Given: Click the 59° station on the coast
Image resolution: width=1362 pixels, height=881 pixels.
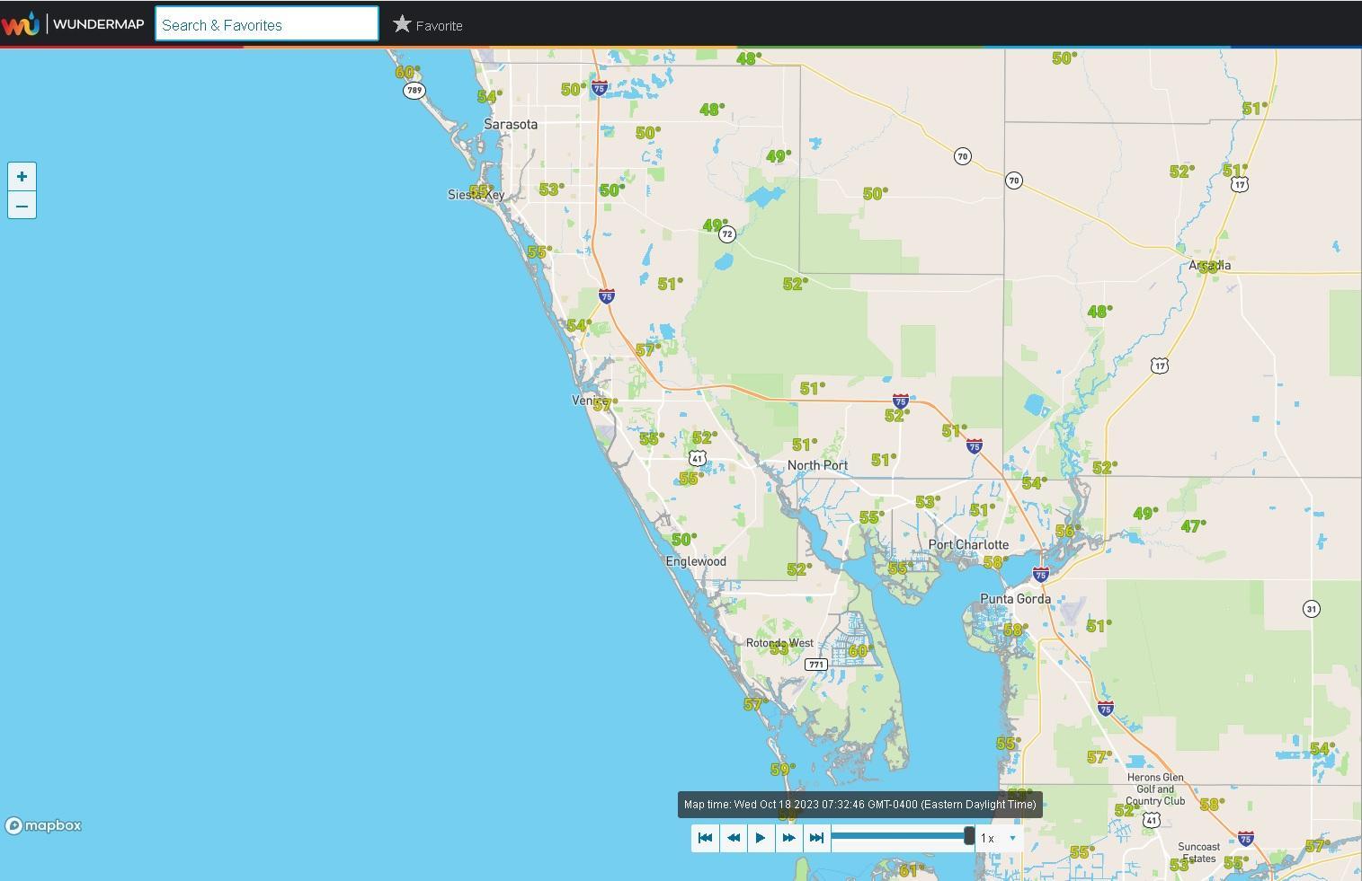Looking at the screenshot, I should point(782,769).
